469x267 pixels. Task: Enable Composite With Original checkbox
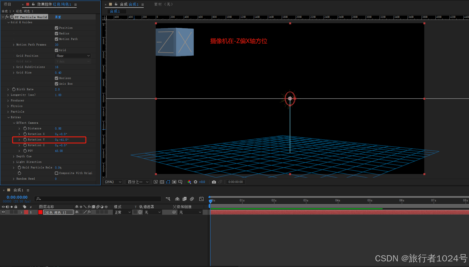coord(56,173)
